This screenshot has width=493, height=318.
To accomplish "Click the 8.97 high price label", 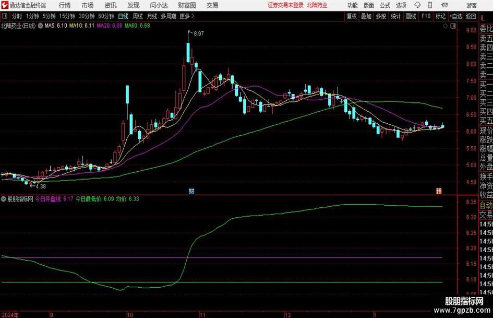I will 199,34.
